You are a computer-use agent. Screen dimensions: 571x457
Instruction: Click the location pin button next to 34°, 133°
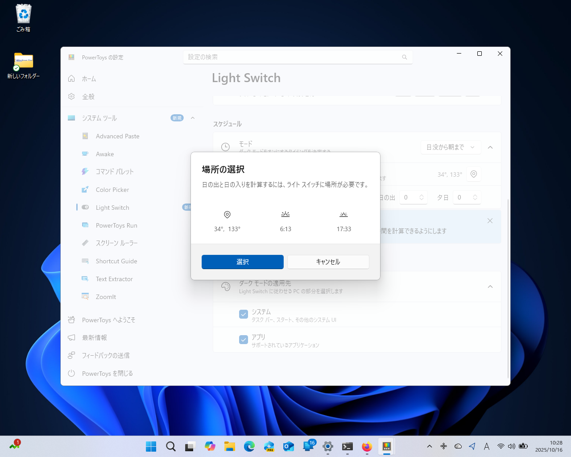(473, 174)
